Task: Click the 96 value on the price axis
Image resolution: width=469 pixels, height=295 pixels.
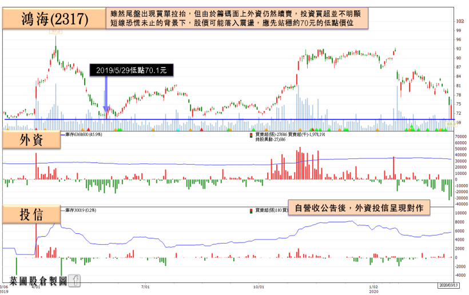Action: (x=459, y=39)
